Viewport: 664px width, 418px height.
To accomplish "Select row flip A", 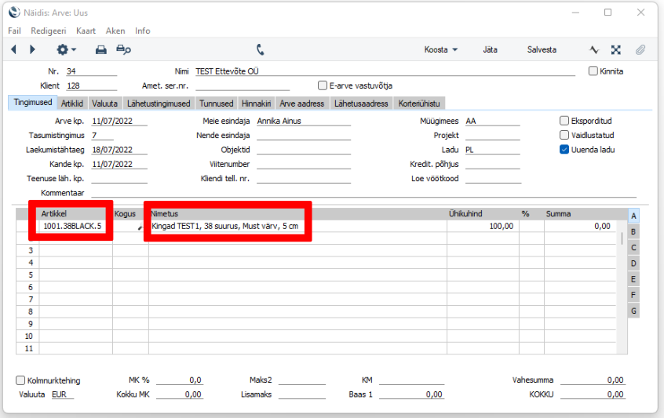I will tap(633, 216).
